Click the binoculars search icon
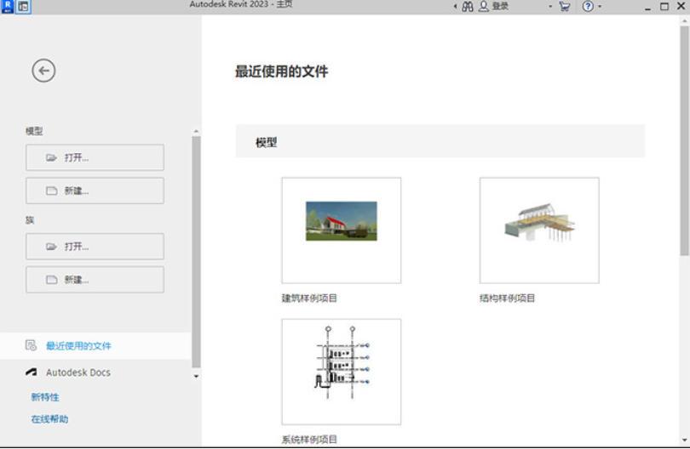The image size is (690, 449). tap(468, 7)
